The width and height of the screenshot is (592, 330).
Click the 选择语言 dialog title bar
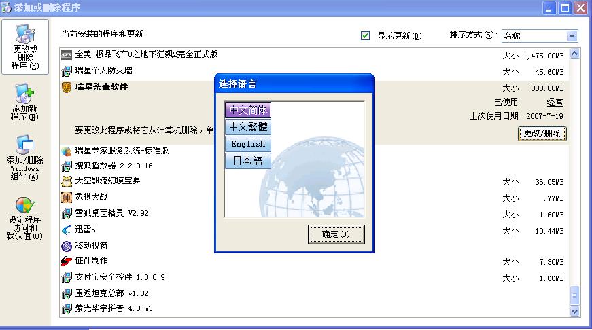[294, 84]
